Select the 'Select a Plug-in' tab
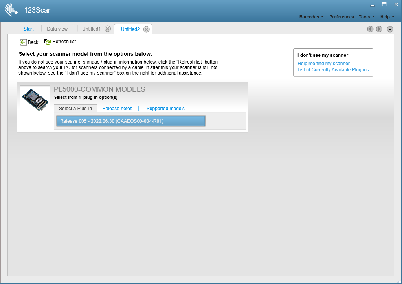 click(75, 109)
